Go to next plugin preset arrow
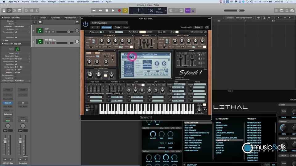The width and height of the screenshot is (296, 166). (97, 27)
